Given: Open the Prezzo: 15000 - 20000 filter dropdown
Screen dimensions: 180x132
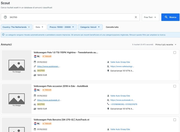Looking at the screenshot, I should (62, 27).
